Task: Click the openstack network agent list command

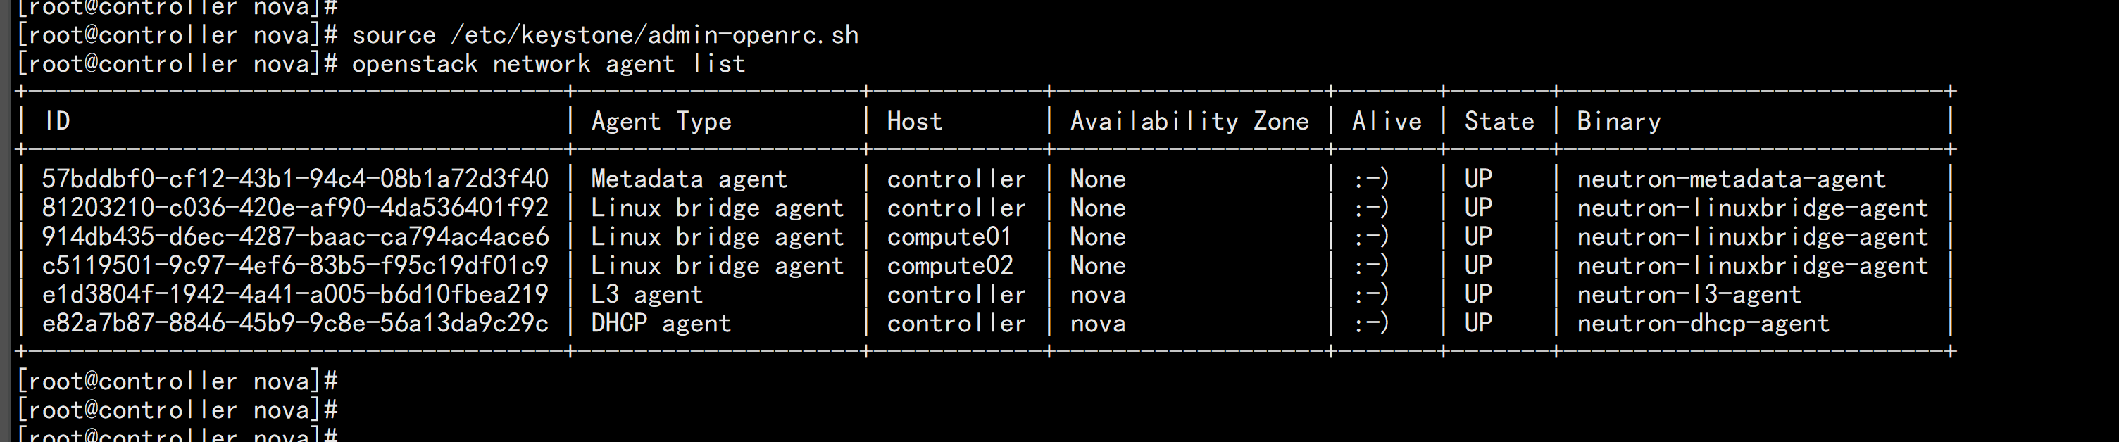Action: click(548, 64)
